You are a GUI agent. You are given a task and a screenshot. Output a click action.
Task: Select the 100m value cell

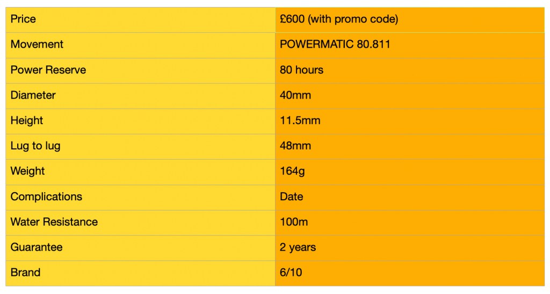[x=294, y=222]
